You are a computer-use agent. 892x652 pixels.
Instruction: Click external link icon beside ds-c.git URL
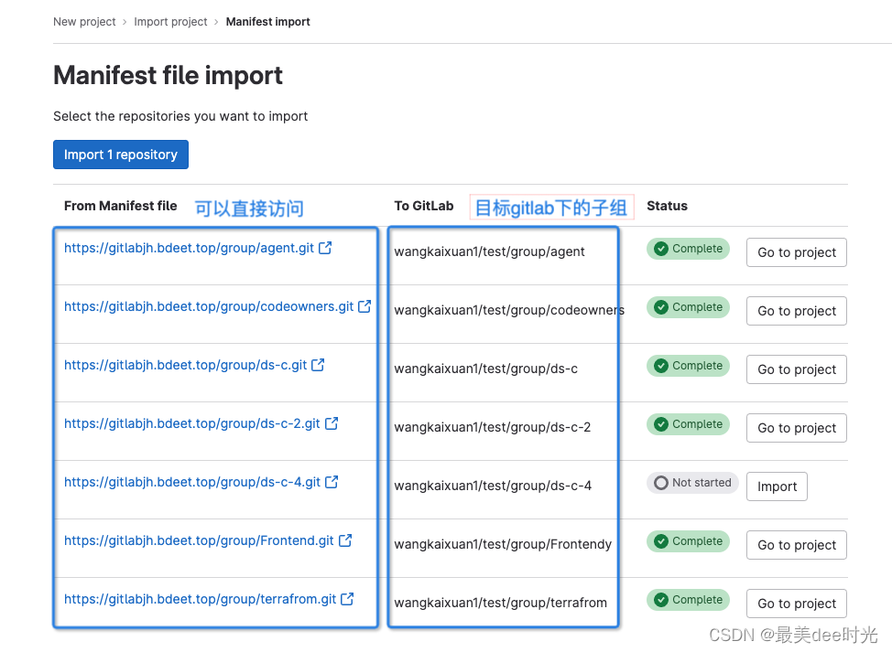tap(318, 365)
